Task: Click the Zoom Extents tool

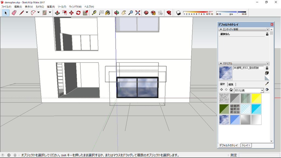Action: [x=138, y=13]
